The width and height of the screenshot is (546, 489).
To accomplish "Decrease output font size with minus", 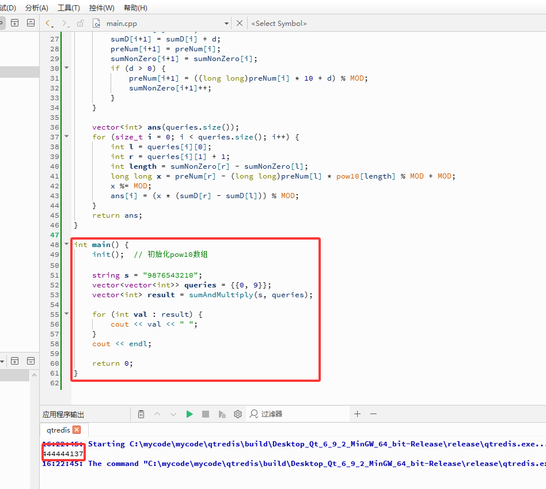I will coord(373,414).
